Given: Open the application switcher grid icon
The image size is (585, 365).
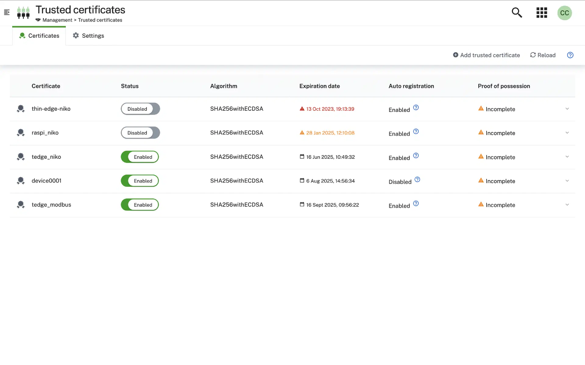Looking at the screenshot, I should 541,13.
